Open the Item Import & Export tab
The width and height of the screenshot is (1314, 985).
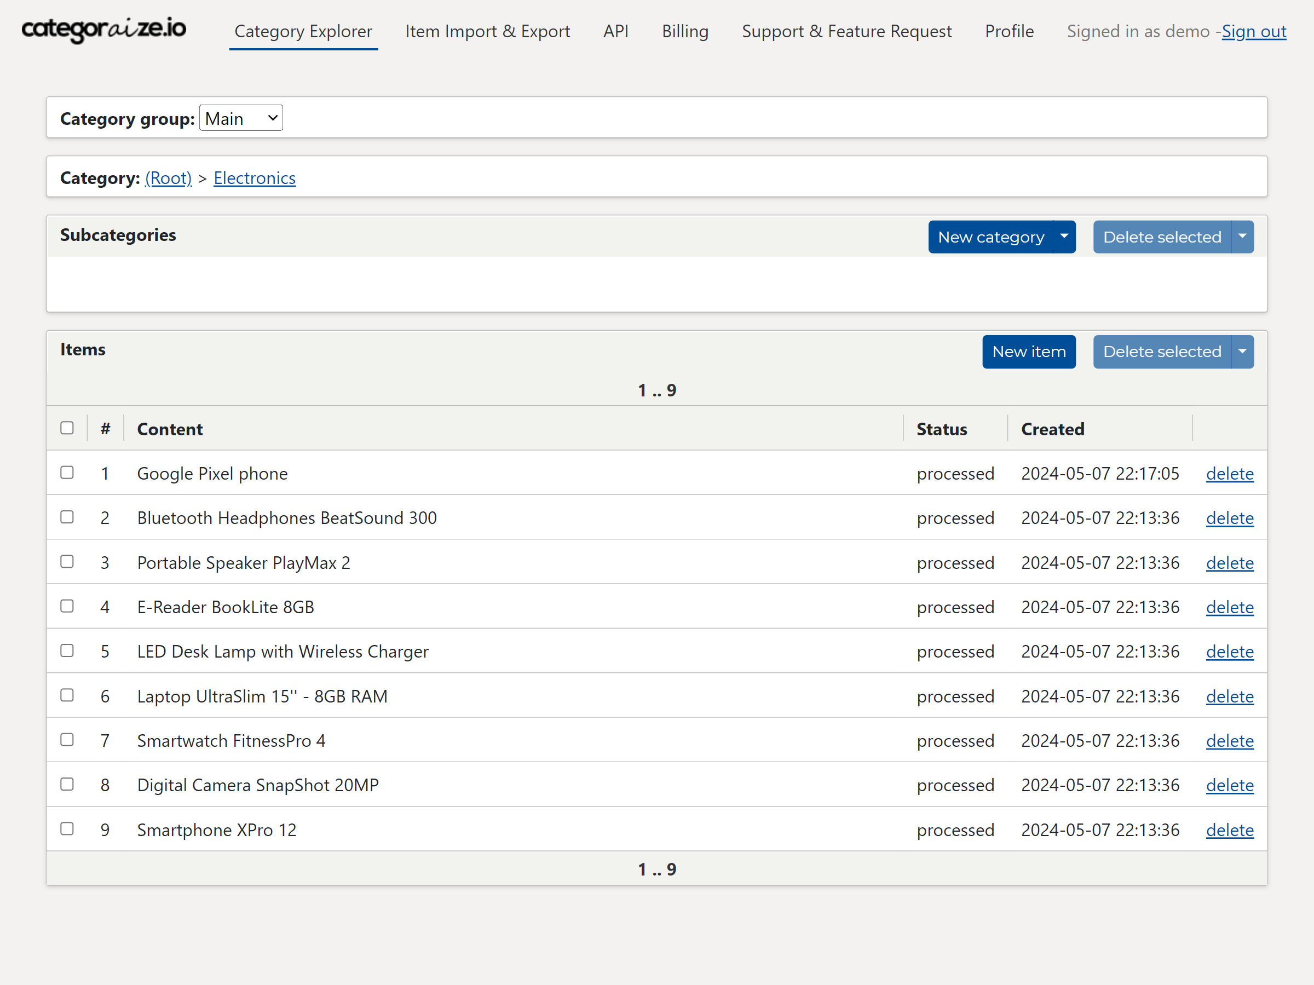click(487, 32)
